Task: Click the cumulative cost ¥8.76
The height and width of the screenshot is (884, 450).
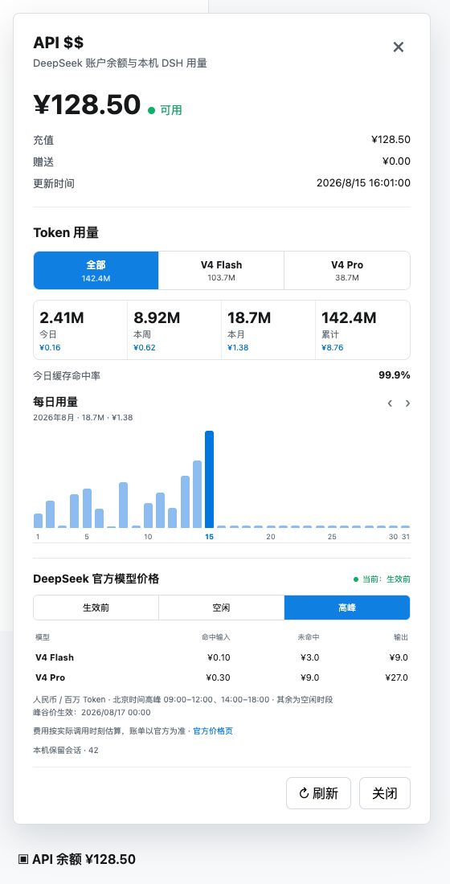Action: pos(332,348)
